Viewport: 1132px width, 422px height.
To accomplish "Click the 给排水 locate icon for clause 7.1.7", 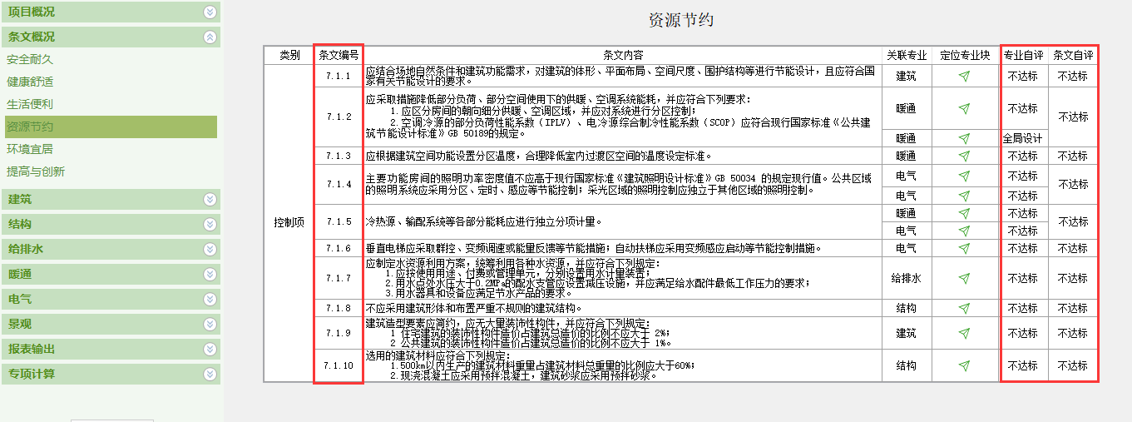I will point(964,278).
